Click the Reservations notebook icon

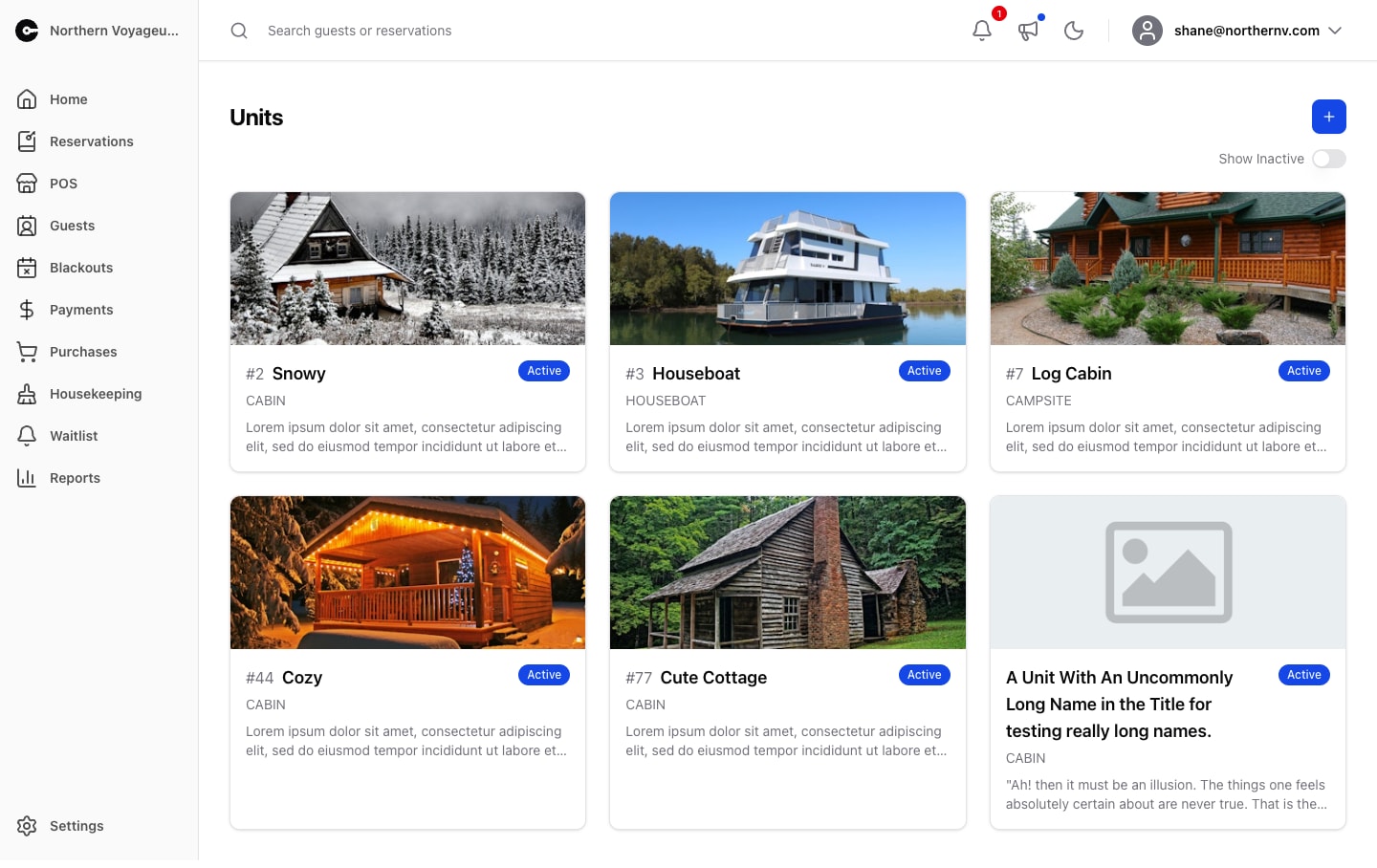(27, 141)
